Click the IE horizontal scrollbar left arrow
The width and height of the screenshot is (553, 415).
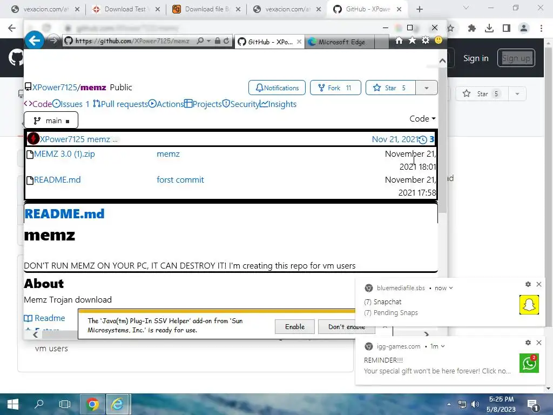(36, 334)
